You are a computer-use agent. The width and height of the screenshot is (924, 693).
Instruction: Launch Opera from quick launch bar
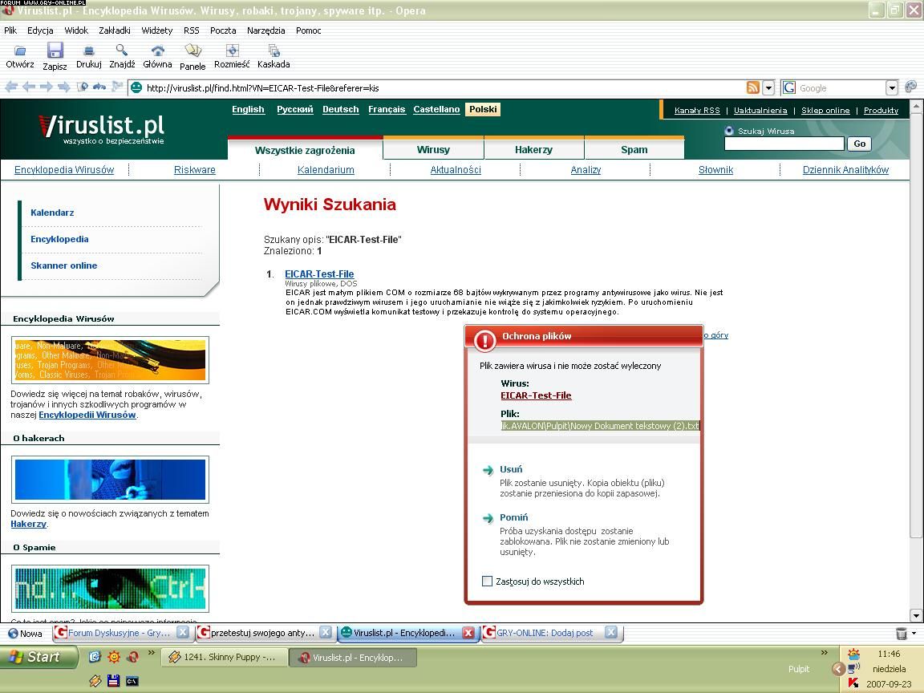click(134, 656)
